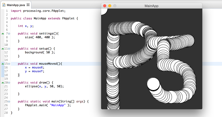Click the MainApp window title bar
This screenshot has height=117, width=222.
pyautogui.click(x=152, y=6)
